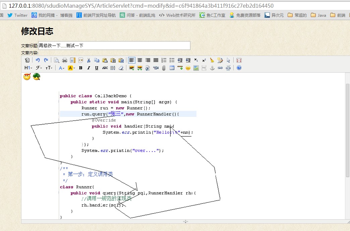350x231 pixels.
Task: Open the Java bookmarks folder
Action: tap(318, 15)
